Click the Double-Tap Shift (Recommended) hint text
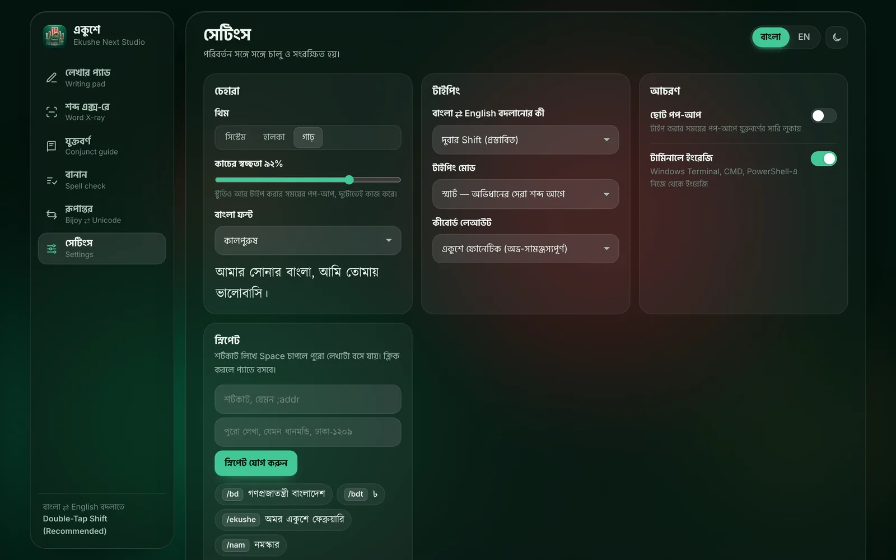 coord(75,525)
